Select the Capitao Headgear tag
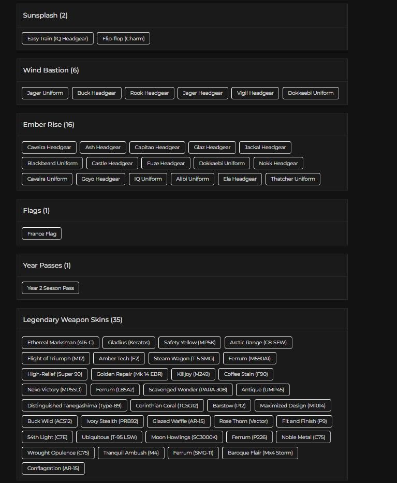This screenshot has height=483, width=397. click(x=157, y=148)
